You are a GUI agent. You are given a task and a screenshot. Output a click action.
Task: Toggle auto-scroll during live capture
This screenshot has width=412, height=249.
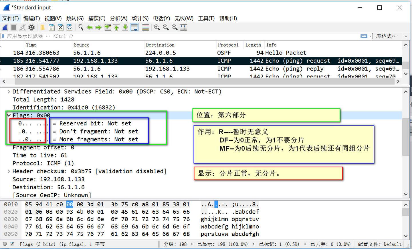(134, 27)
